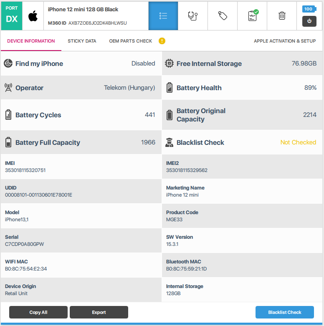Click the Export button
The image size is (324, 326).
coord(99,312)
